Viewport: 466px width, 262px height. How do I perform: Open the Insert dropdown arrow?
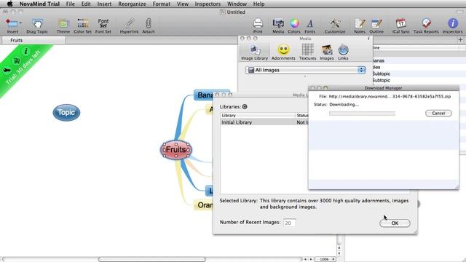[x=20, y=23]
